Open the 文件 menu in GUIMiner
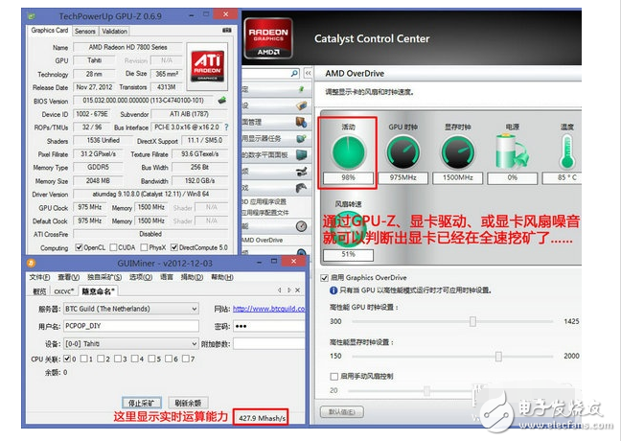The height and width of the screenshot is (441, 621). tap(38, 277)
